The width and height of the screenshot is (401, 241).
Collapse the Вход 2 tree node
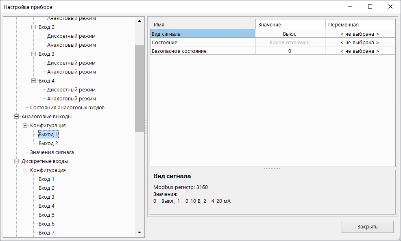(34, 27)
